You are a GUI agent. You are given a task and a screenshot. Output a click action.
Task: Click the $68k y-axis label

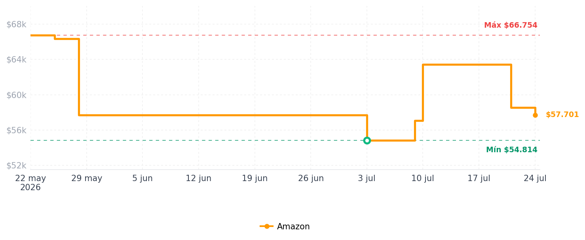click(x=16, y=25)
